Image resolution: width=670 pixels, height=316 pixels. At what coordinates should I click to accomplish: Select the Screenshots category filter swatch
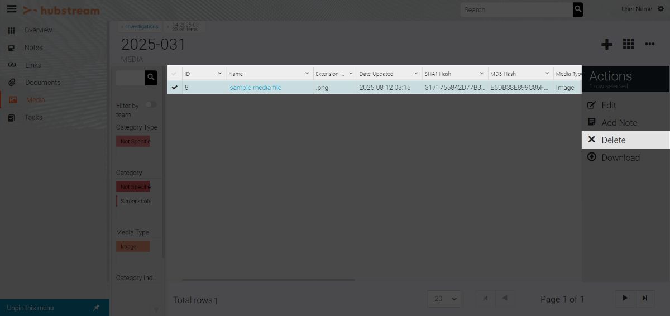pos(134,201)
